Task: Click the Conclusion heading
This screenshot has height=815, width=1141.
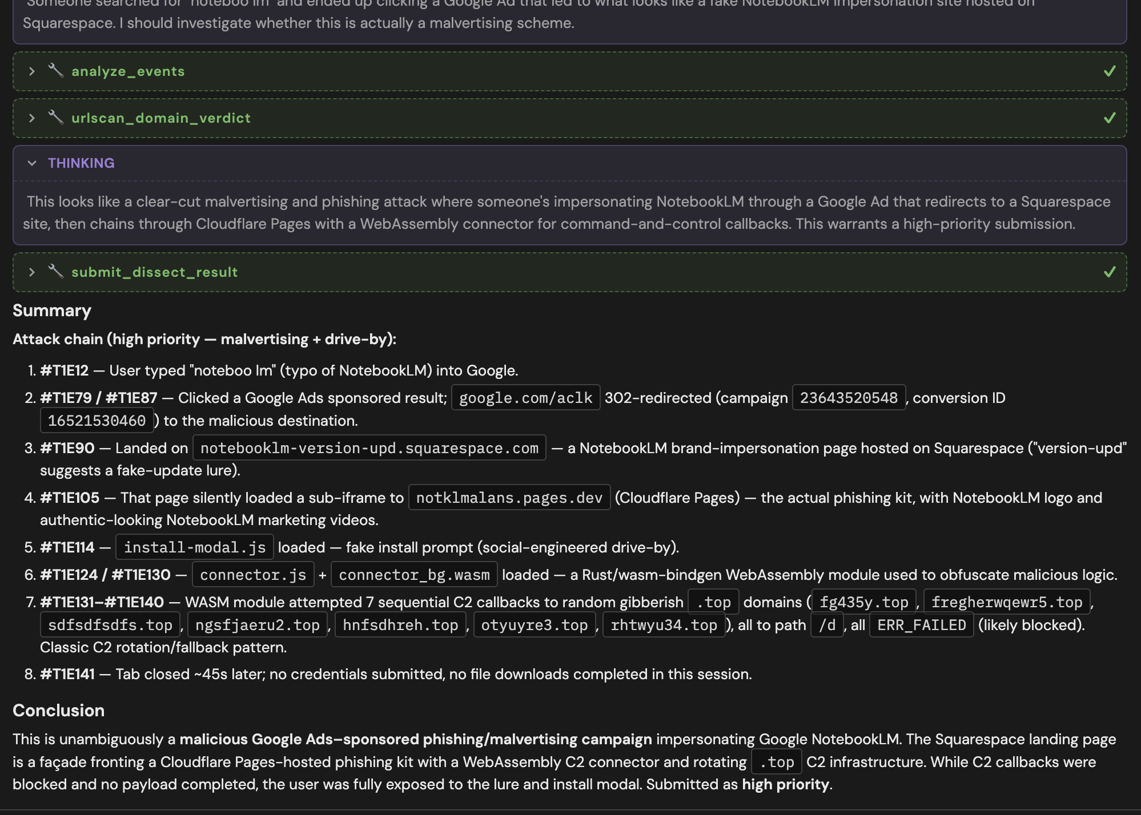Action: pos(59,711)
